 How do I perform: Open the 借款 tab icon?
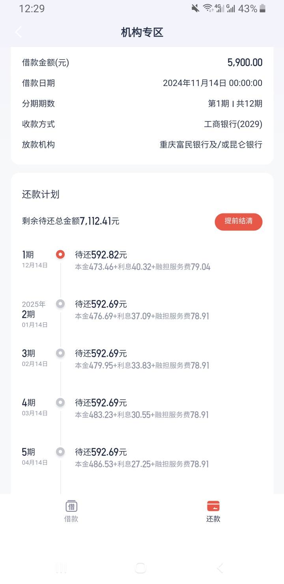click(71, 506)
